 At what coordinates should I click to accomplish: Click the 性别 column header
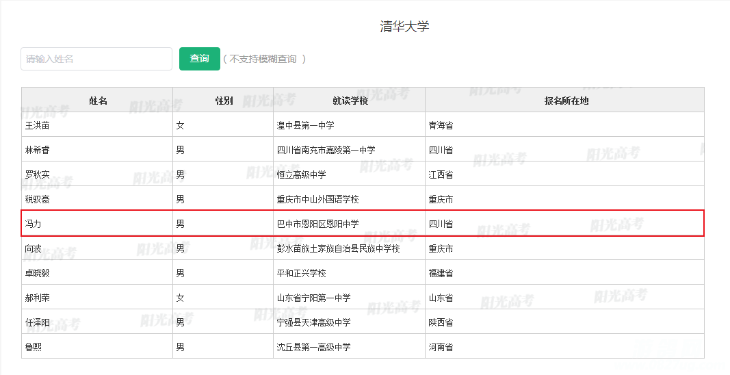[x=224, y=101]
